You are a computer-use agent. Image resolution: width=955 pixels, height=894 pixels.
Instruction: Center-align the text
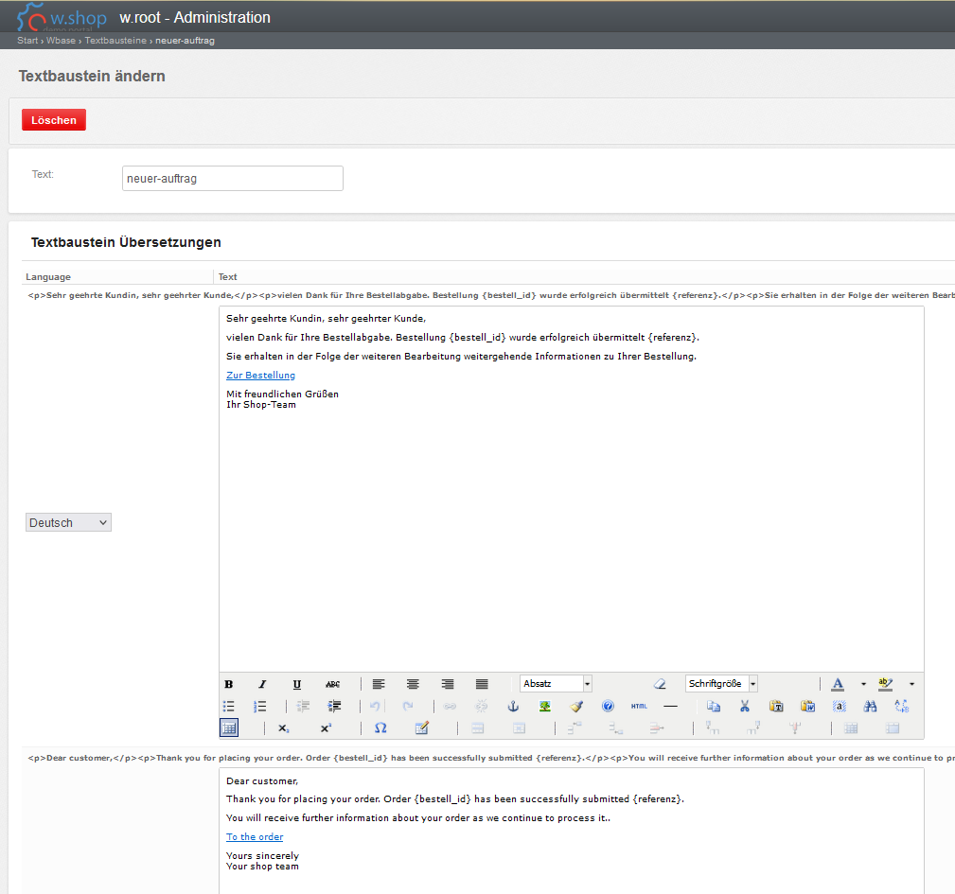tap(413, 684)
